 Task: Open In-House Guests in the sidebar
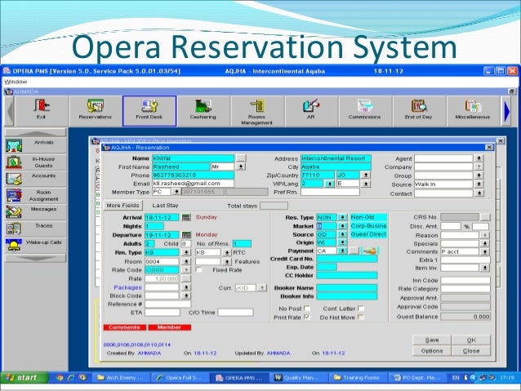pyautogui.click(x=36, y=162)
